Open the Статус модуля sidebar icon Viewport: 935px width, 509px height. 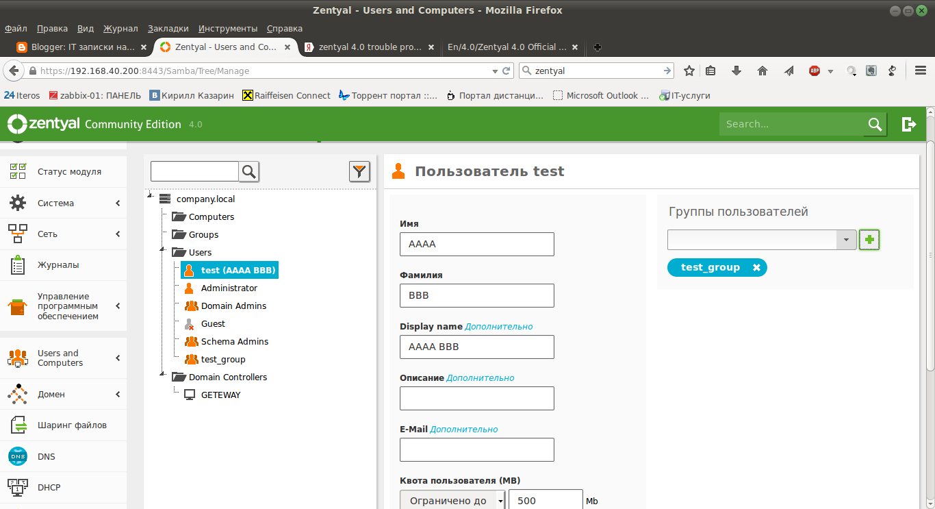pyautogui.click(x=18, y=172)
